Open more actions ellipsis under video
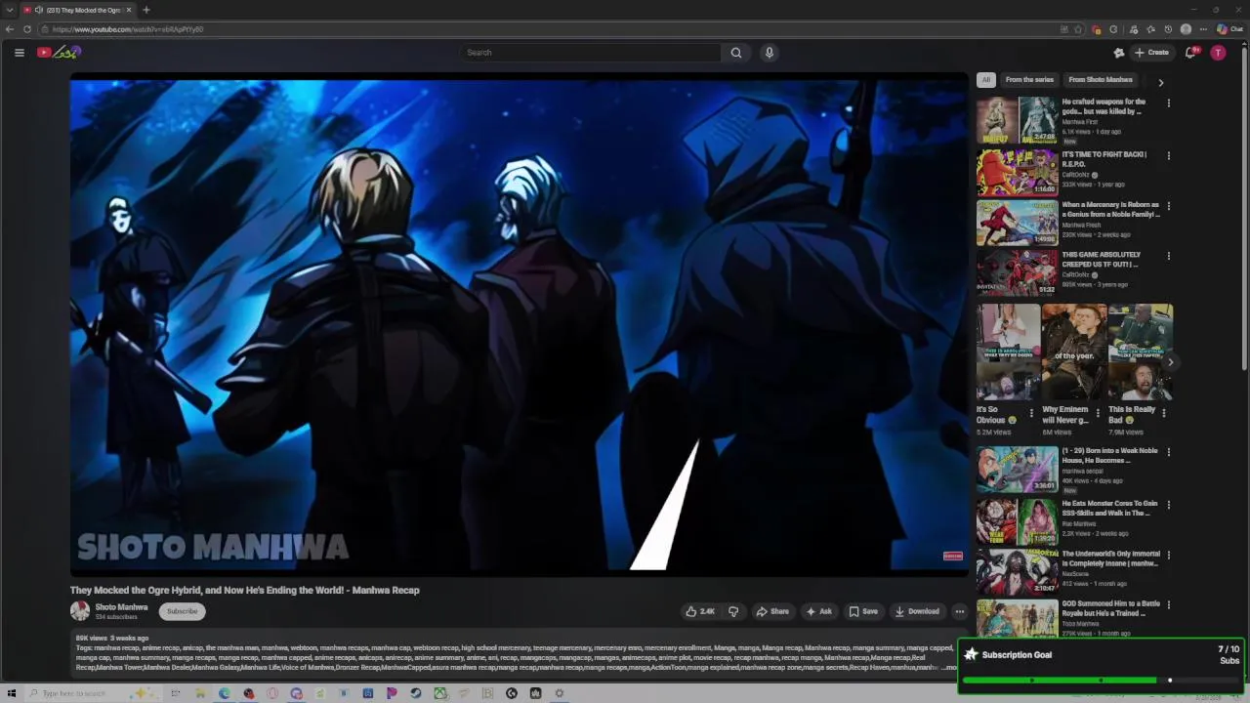This screenshot has width=1250, height=703. 960,611
